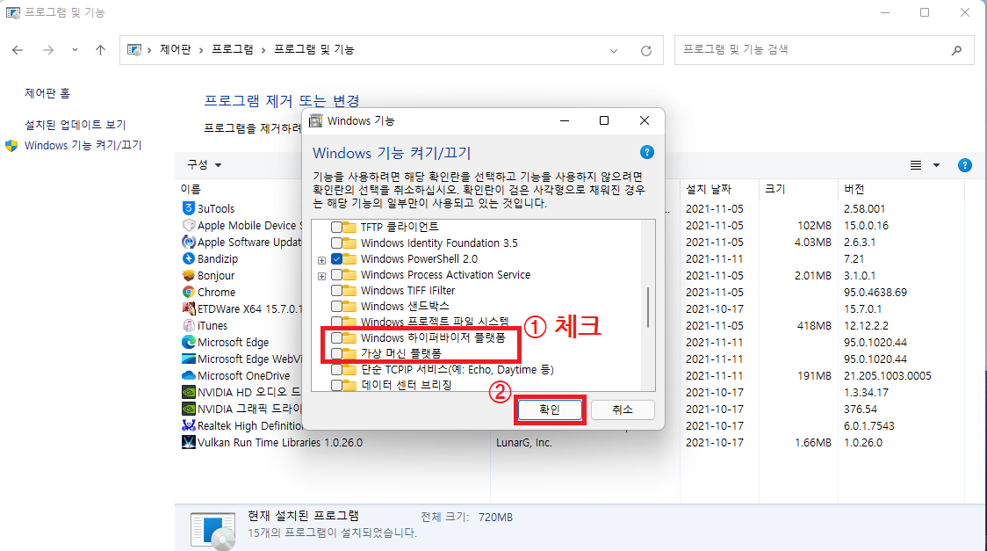
Task: Refresh the Control Panel address bar
Action: (645, 50)
